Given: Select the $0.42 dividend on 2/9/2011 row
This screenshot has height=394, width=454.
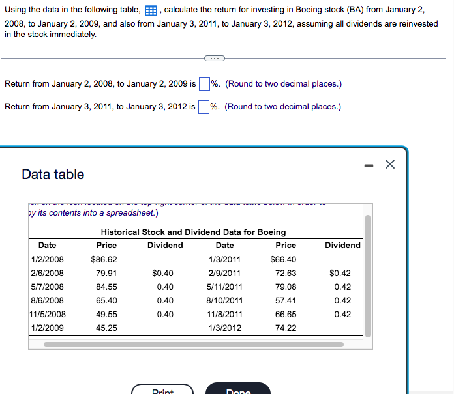Looking at the screenshot, I should click(x=340, y=273).
